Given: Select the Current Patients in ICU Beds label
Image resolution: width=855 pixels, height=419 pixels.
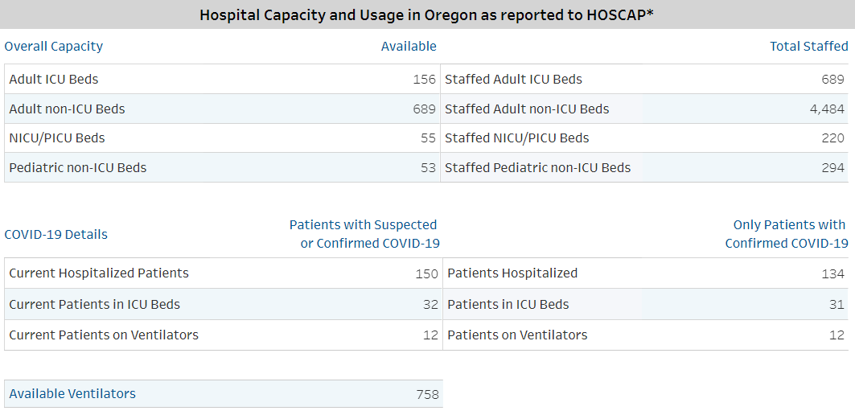Looking at the screenshot, I should [x=95, y=305].
